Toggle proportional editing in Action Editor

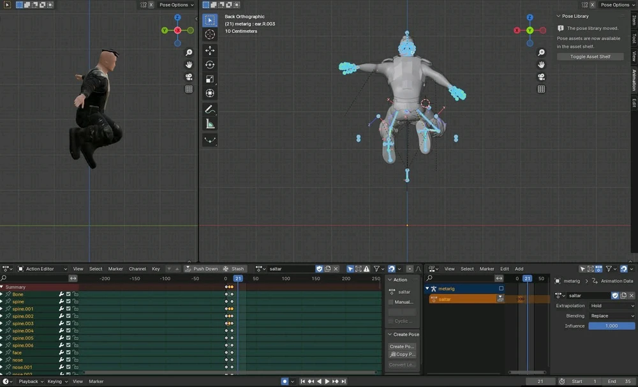click(410, 269)
